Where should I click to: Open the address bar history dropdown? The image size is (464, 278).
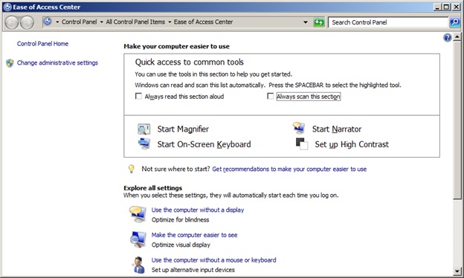click(x=306, y=22)
